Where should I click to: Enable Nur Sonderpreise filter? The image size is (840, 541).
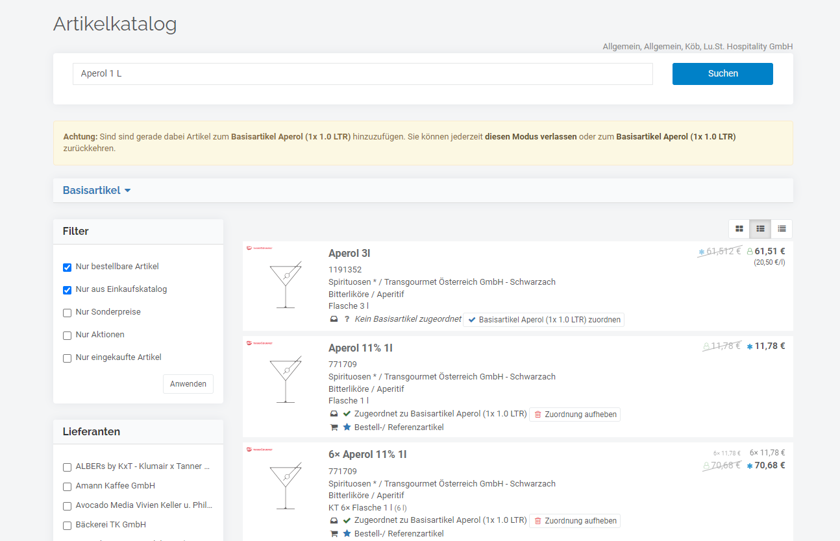click(x=67, y=313)
